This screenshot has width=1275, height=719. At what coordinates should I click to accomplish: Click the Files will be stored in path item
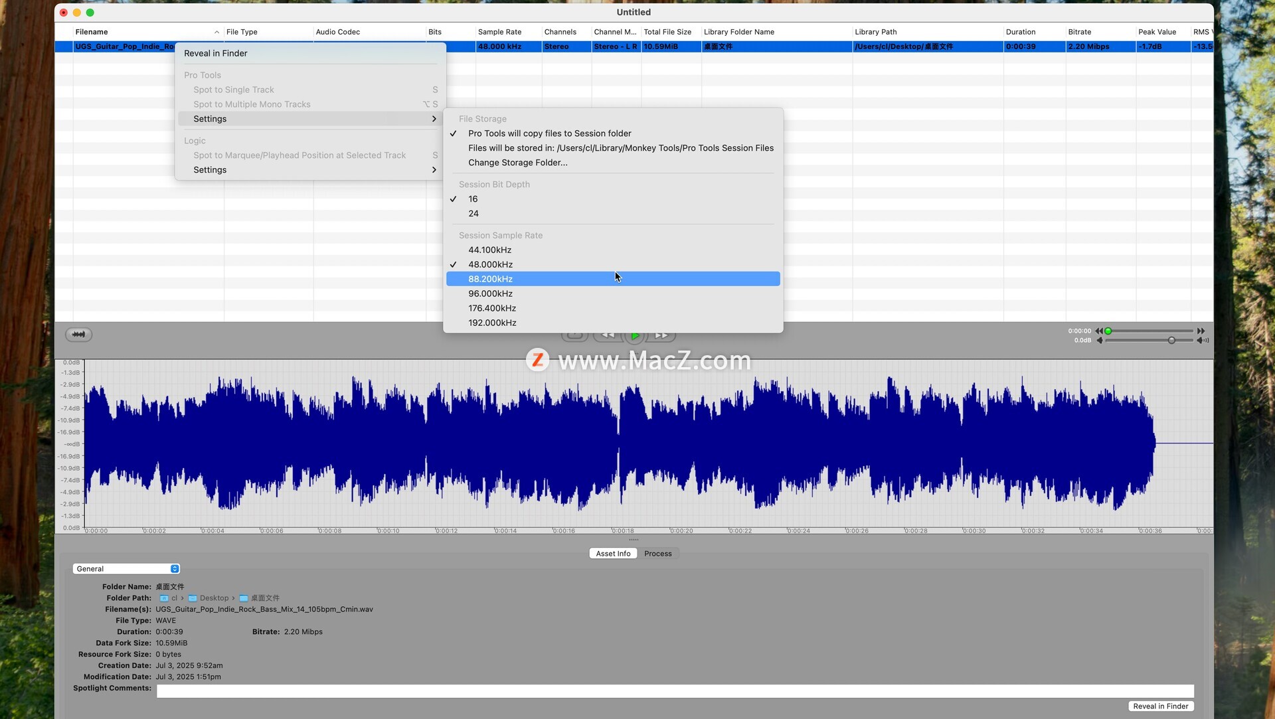point(613,148)
